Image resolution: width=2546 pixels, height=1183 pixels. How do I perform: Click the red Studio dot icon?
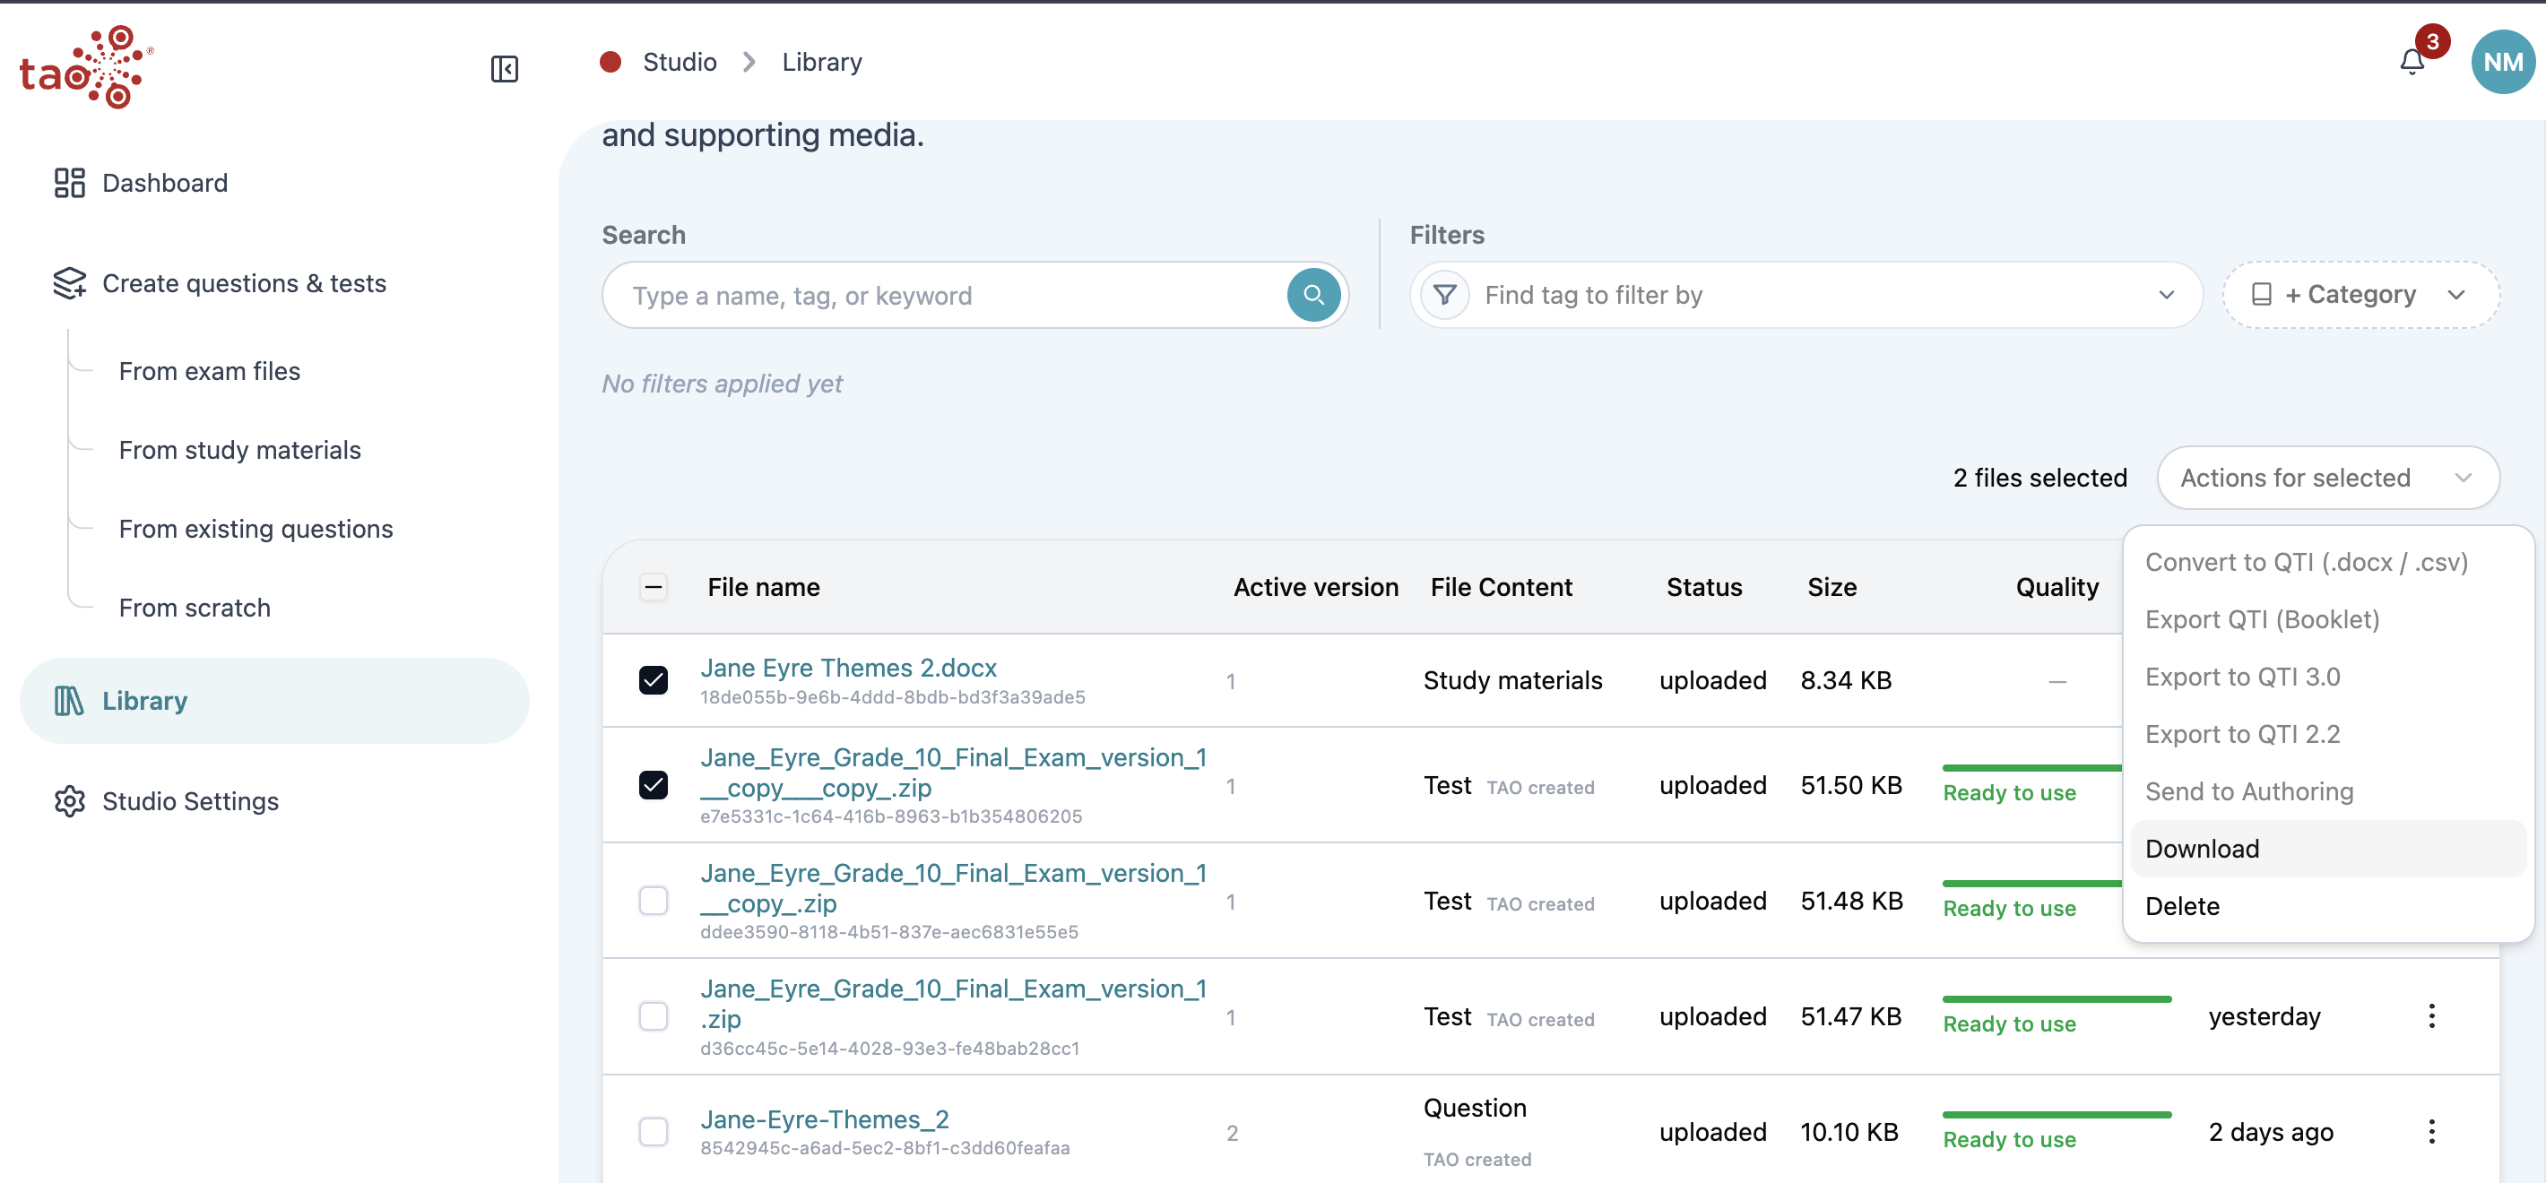click(610, 62)
